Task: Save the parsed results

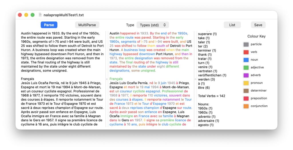Action: 258,25
